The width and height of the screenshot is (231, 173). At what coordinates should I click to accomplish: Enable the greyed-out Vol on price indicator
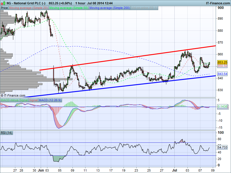pos(144,8)
